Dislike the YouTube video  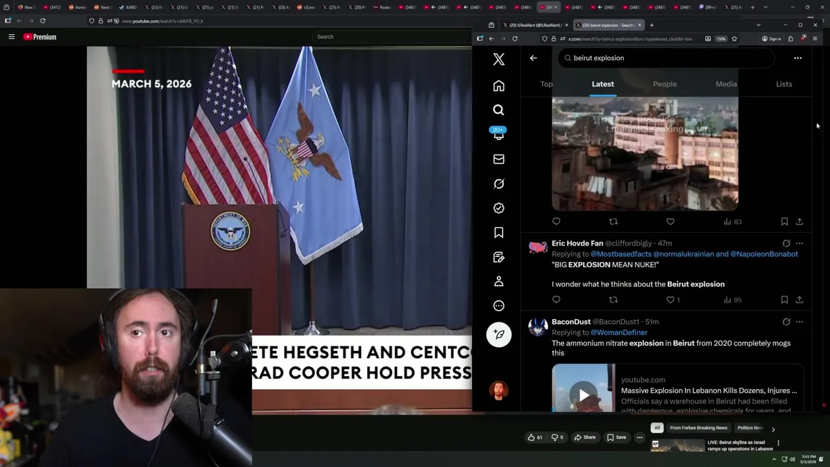coord(557,437)
